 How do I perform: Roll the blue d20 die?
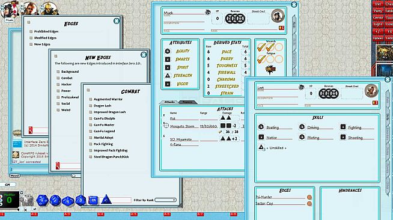pos(42,200)
